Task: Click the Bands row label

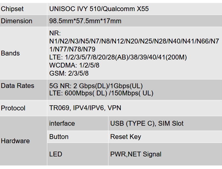Action: [10, 53]
